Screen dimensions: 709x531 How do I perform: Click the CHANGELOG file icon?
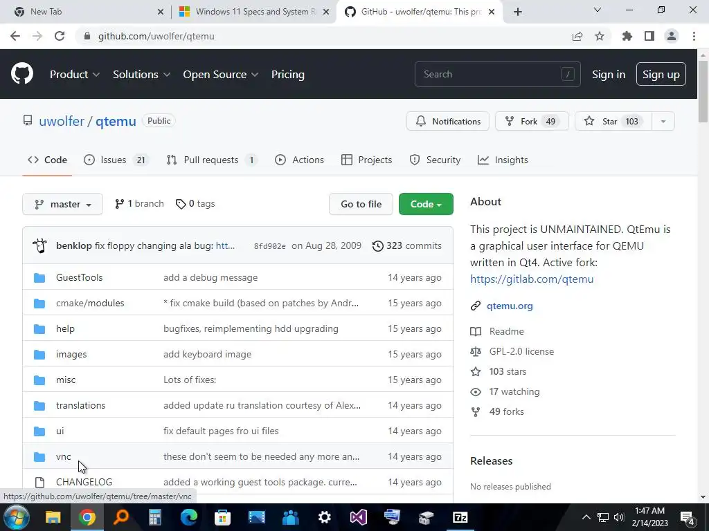(x=39, y=482)
